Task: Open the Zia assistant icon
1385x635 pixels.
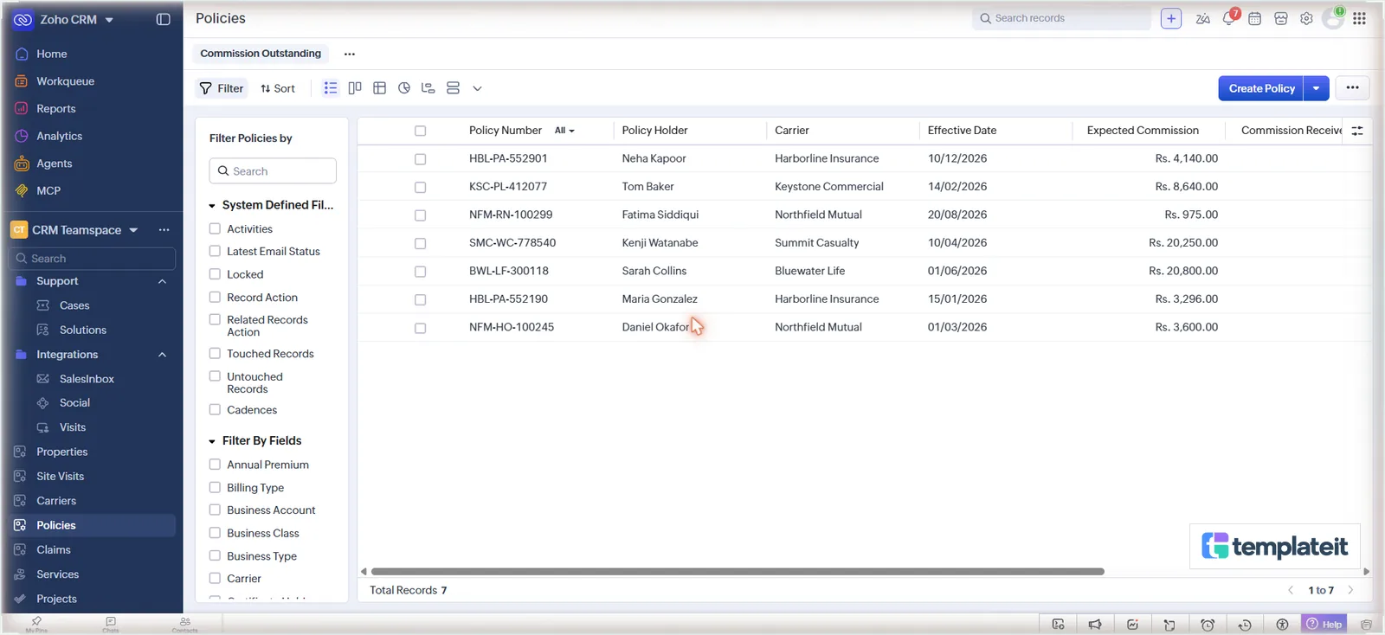Action: [1202, 18]
